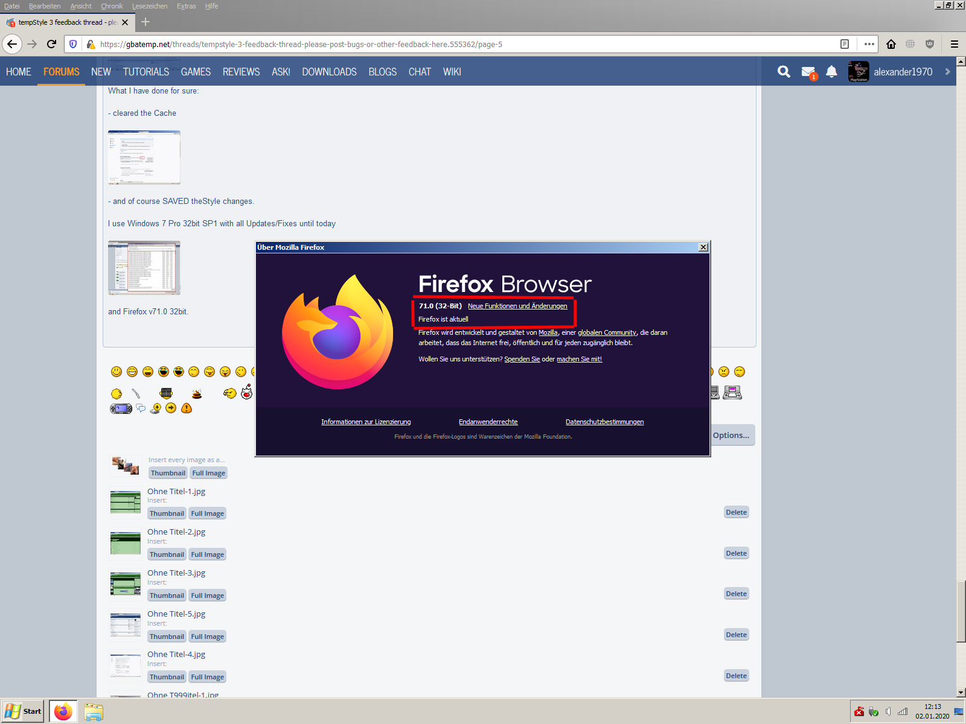This screenshot has height=724, width=966.
Task: Open the Chronik menu
Action: 112,6
